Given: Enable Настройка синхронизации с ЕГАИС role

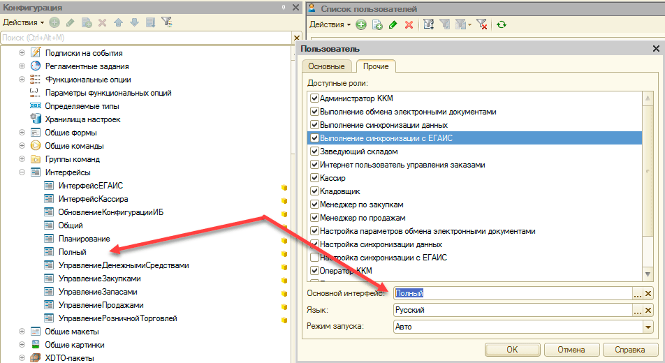Looking at the screenshot, I should 314,258.
